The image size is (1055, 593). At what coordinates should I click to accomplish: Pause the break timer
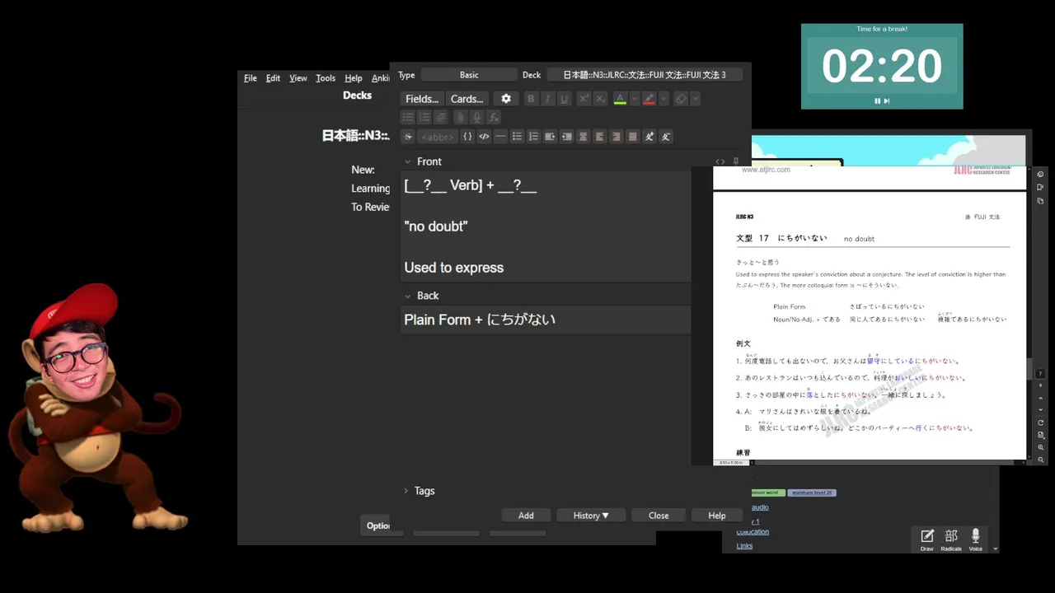(878, 101)
